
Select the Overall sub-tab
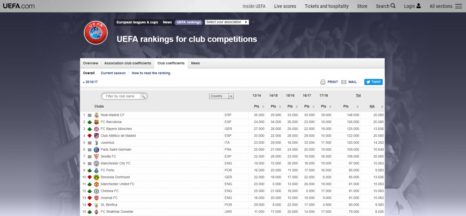(89, 73)
